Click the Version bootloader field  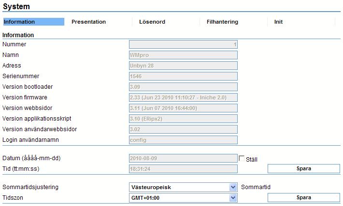pos(183,87)
